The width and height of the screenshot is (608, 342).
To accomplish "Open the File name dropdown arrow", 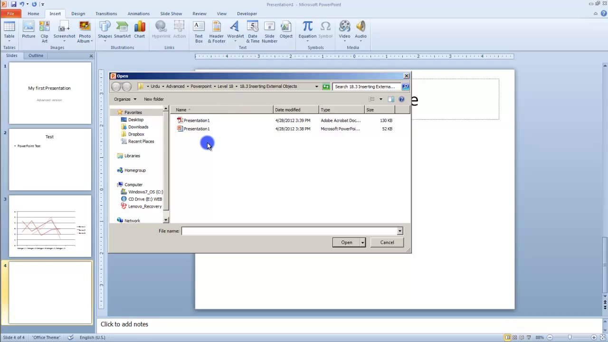I will [x=399, y=231].
